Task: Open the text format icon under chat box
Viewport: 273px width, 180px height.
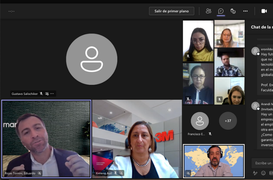Action: 255,173
